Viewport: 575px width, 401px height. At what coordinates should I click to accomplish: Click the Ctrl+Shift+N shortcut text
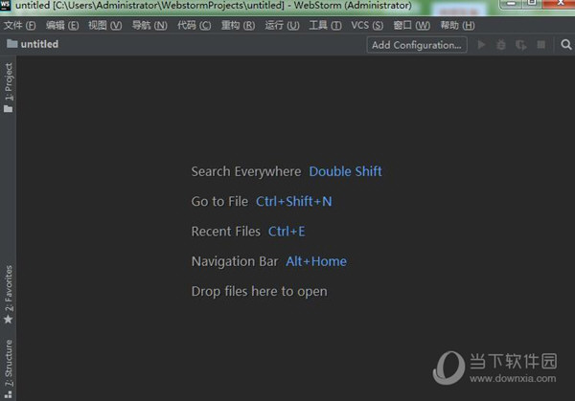(294, 201)
